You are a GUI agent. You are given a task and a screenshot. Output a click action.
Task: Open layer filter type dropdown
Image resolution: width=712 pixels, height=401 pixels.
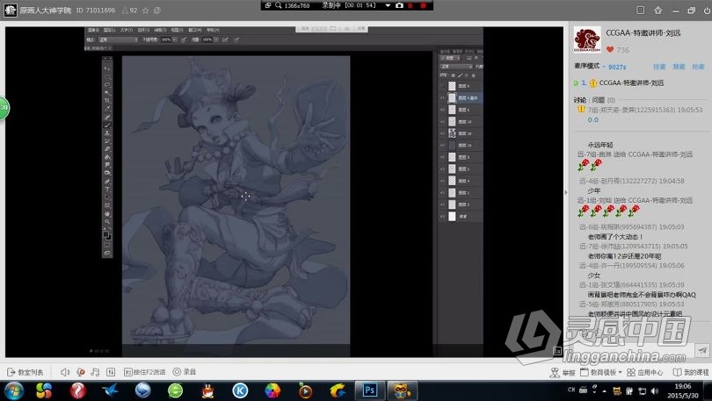(451, 58)
